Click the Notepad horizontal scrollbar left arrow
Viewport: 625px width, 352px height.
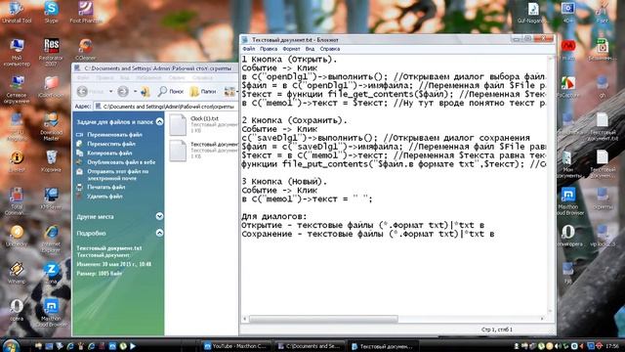(x=245, y=319)
